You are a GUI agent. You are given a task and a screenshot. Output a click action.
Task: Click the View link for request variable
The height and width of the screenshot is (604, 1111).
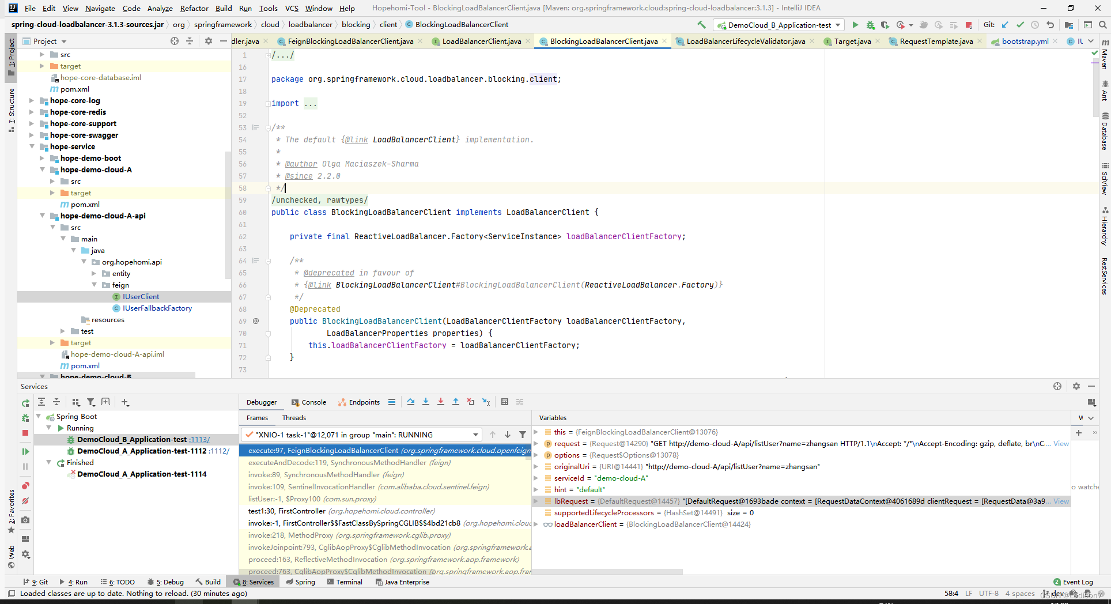click(1061, 443)
